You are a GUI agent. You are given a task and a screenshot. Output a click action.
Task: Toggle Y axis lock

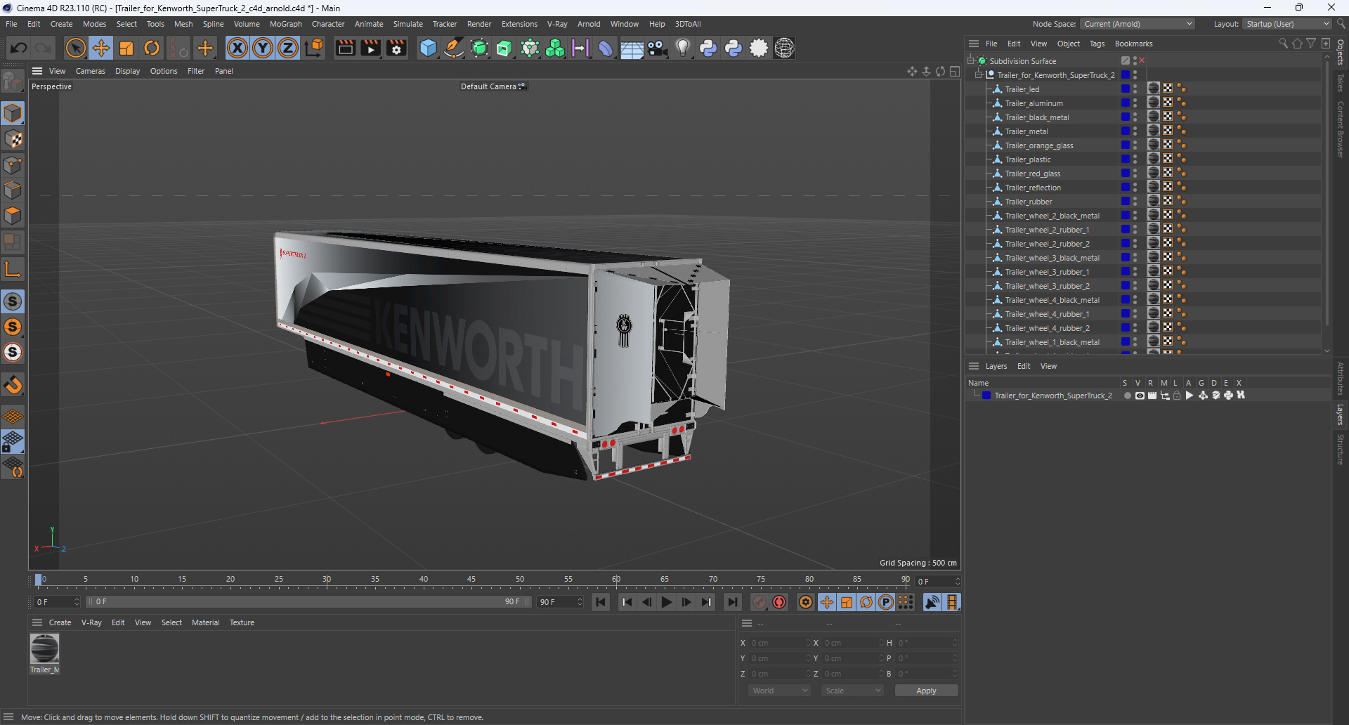[x=263, y=48]
